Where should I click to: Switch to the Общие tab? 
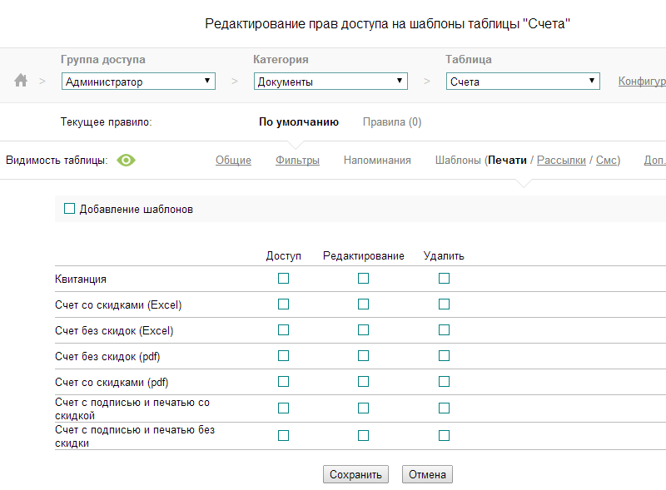(233, 161)
